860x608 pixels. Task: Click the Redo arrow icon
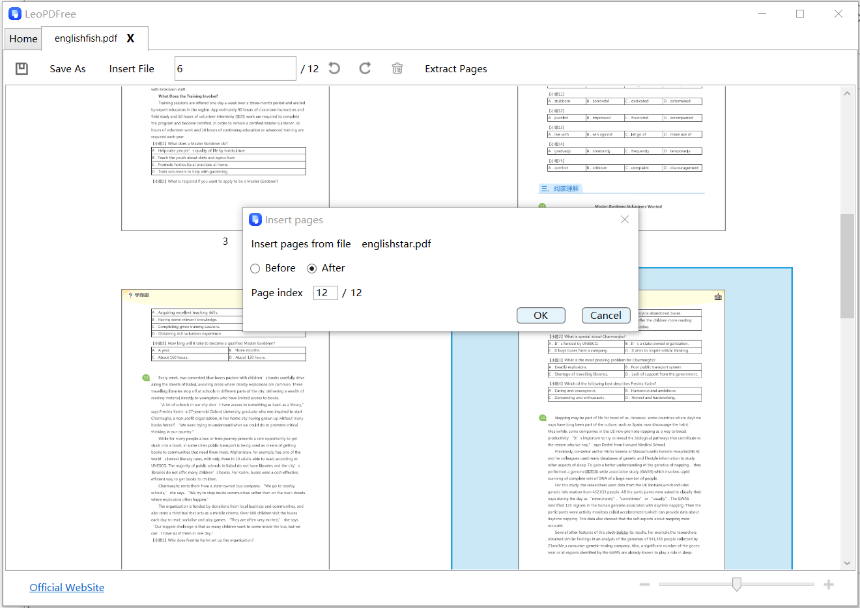(365, 68)
